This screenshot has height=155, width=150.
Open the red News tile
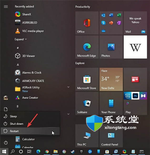pos(135,79)
